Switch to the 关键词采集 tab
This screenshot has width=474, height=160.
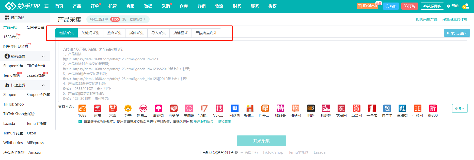pos(90,33)
